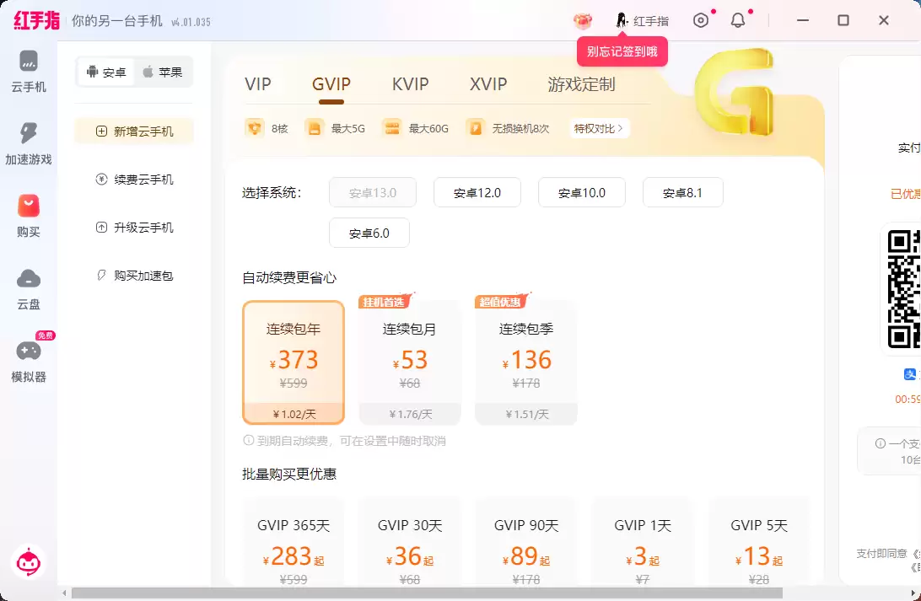Select the GVIP 365天 bulk package
Image resolution: width=921 pixels, height=601 pixels.
tap(294, 541)
